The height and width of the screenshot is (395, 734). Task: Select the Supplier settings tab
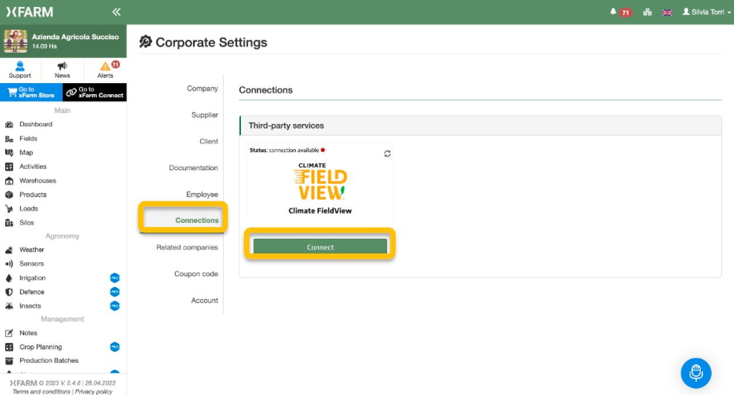205,115
